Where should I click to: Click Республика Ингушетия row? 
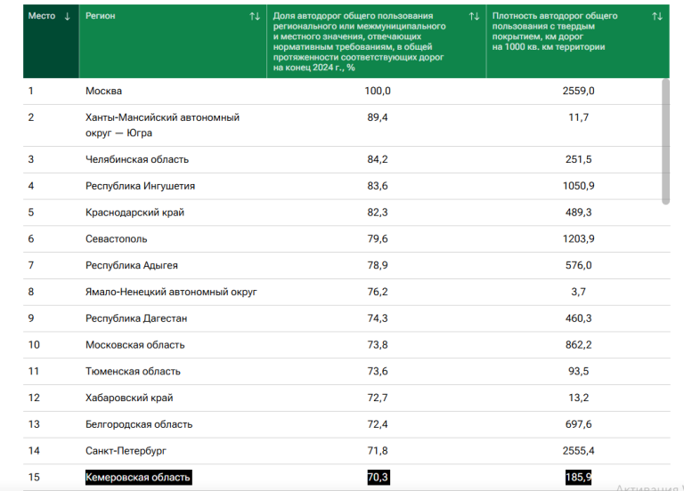point(140,186)
